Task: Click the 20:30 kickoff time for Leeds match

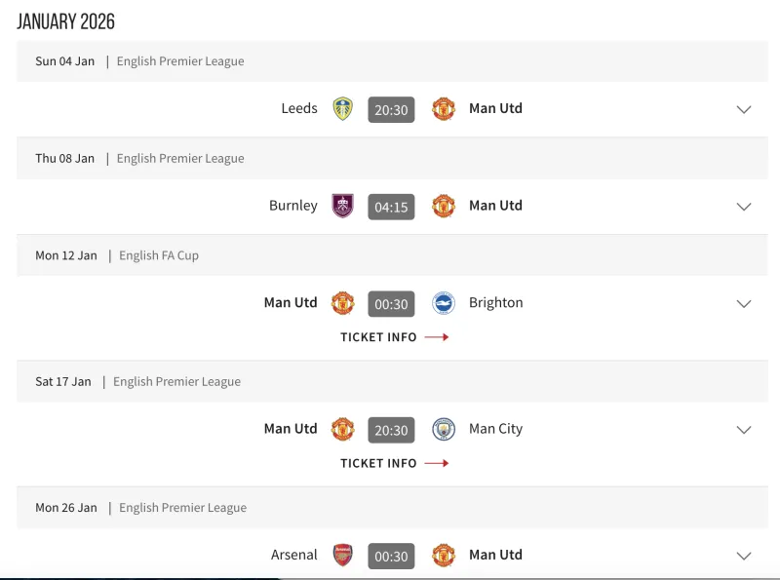Action: tap(391, 110)
